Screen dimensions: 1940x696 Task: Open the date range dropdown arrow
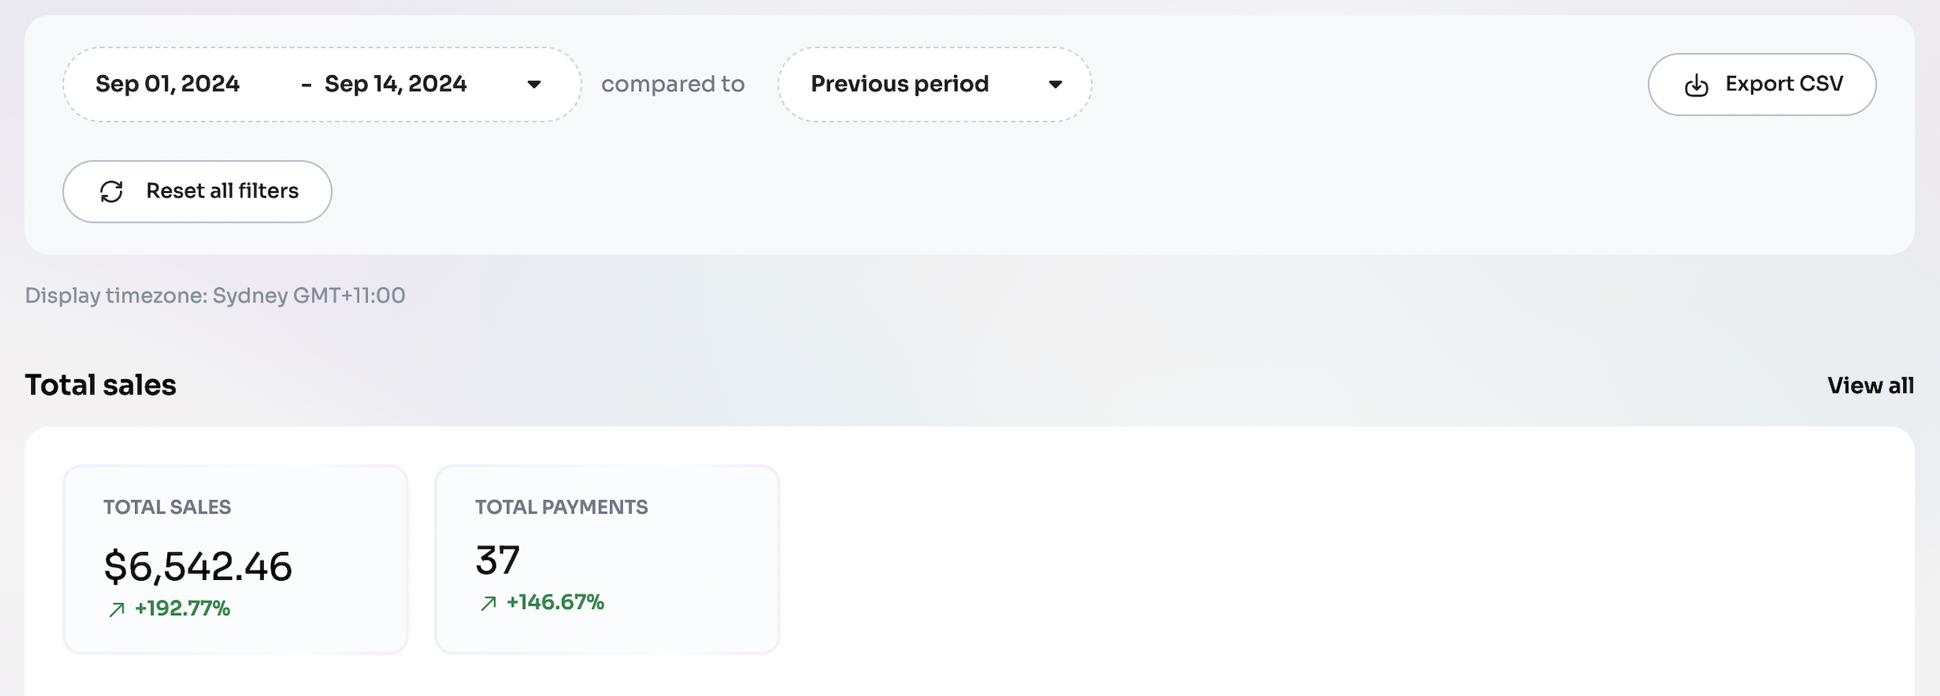click(x=534, y=85)
